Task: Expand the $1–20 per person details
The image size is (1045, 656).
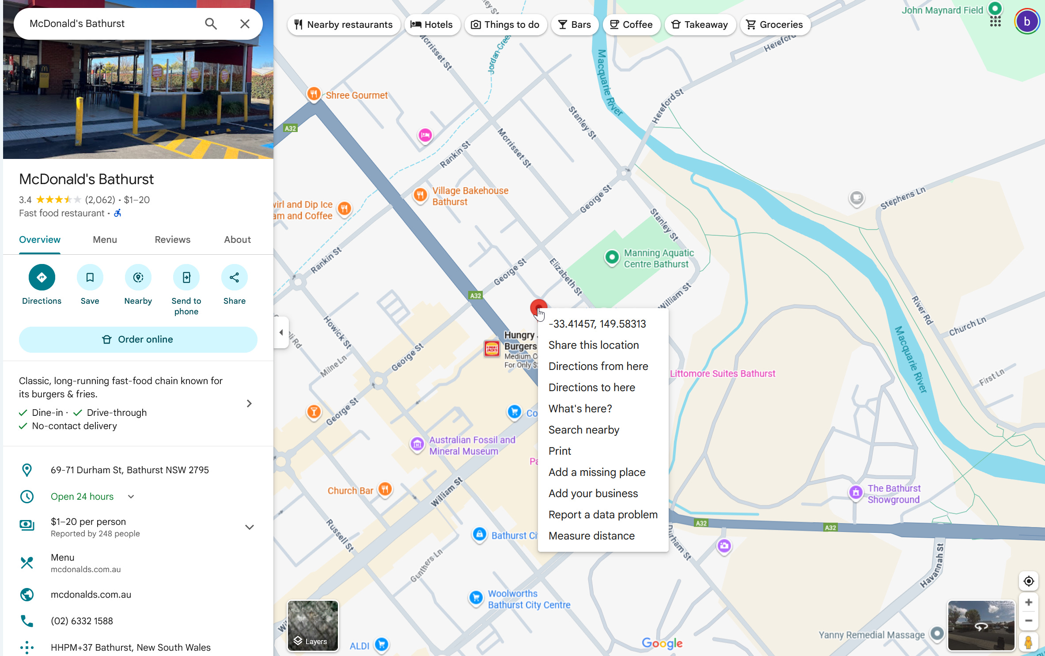Action: 249,527
